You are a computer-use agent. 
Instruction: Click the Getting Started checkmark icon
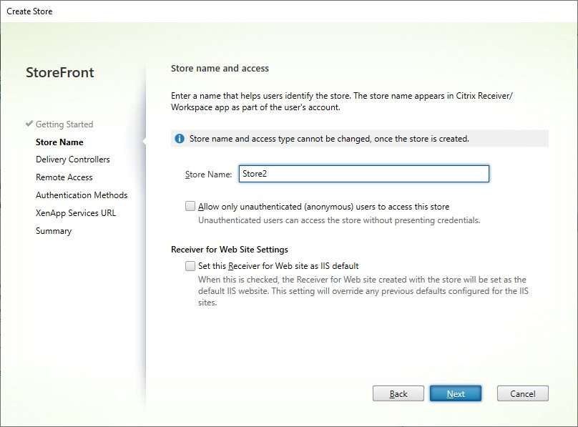[29, 124]
